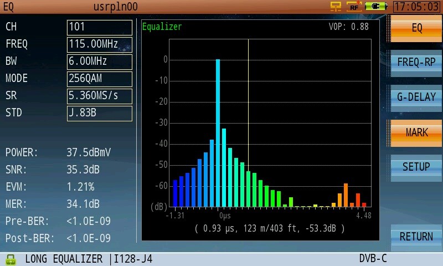This screenshot has width=443, height=266.
Task: Open the G-DELAY view
Action: [416, 98]
